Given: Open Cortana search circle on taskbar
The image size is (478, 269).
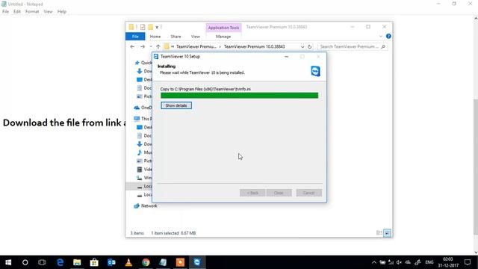Looking at the screenshot, I should point(25,262).
